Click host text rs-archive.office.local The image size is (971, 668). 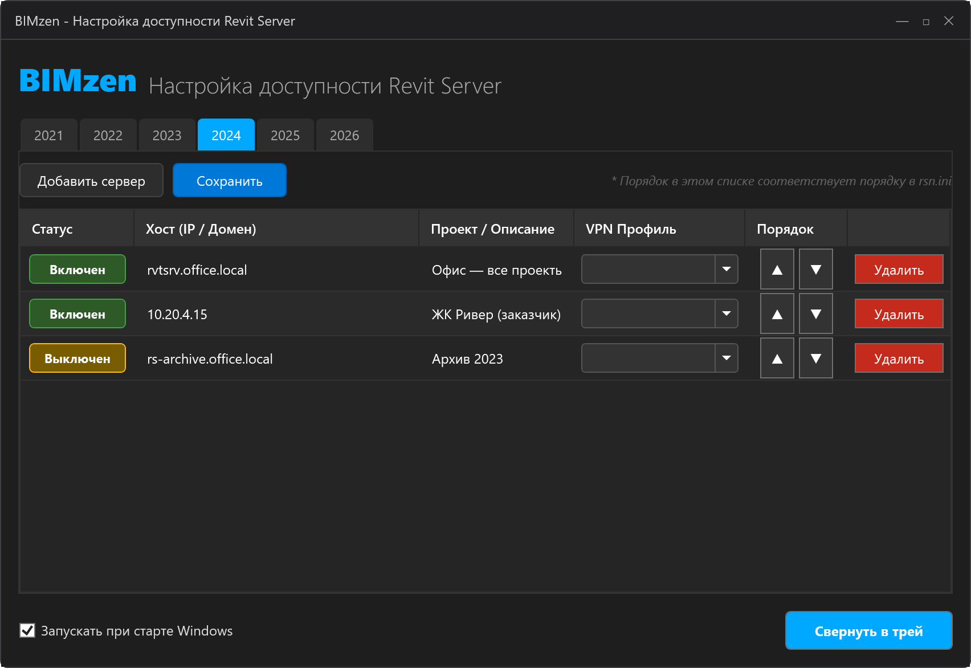click(x=210, y=359)
